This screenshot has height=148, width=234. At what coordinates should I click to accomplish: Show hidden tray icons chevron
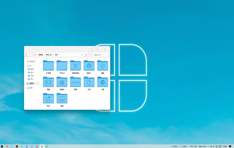pyautogui.click(x=208, y=146)
